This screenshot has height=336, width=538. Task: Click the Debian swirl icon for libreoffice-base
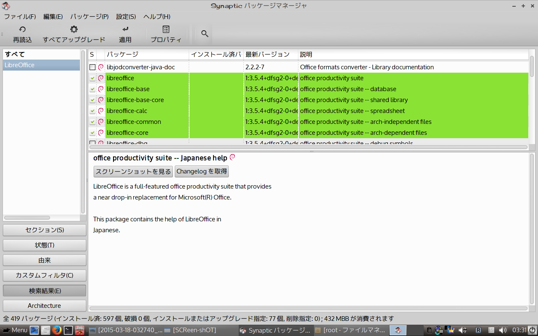pyautogui.click(x=101, y=89)
